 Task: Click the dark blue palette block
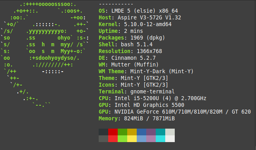(141, 132)
